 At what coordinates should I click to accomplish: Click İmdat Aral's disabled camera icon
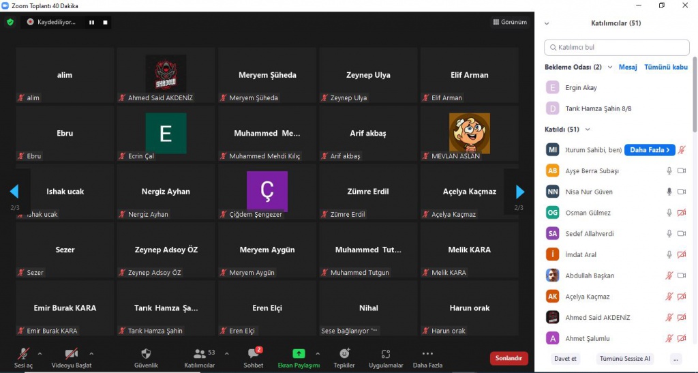682,254
